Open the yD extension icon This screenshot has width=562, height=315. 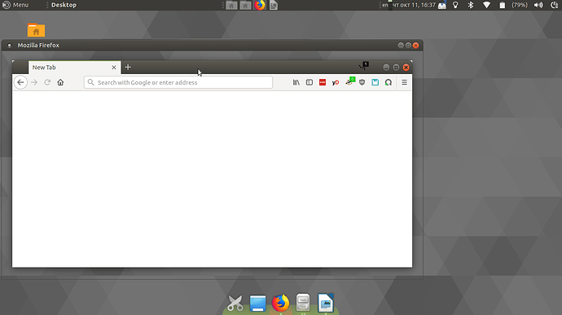point(336,82)
